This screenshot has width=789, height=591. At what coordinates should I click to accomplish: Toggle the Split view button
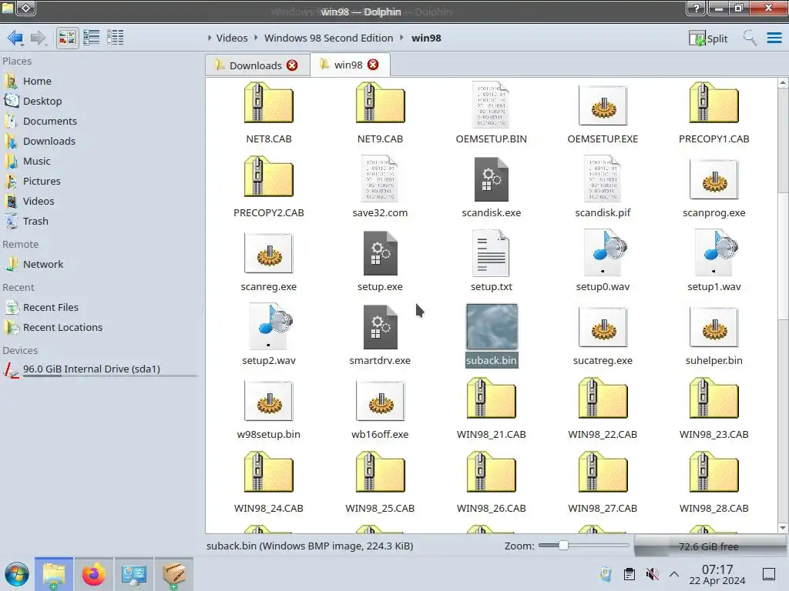pyautogui.click(x=709, y=38)
